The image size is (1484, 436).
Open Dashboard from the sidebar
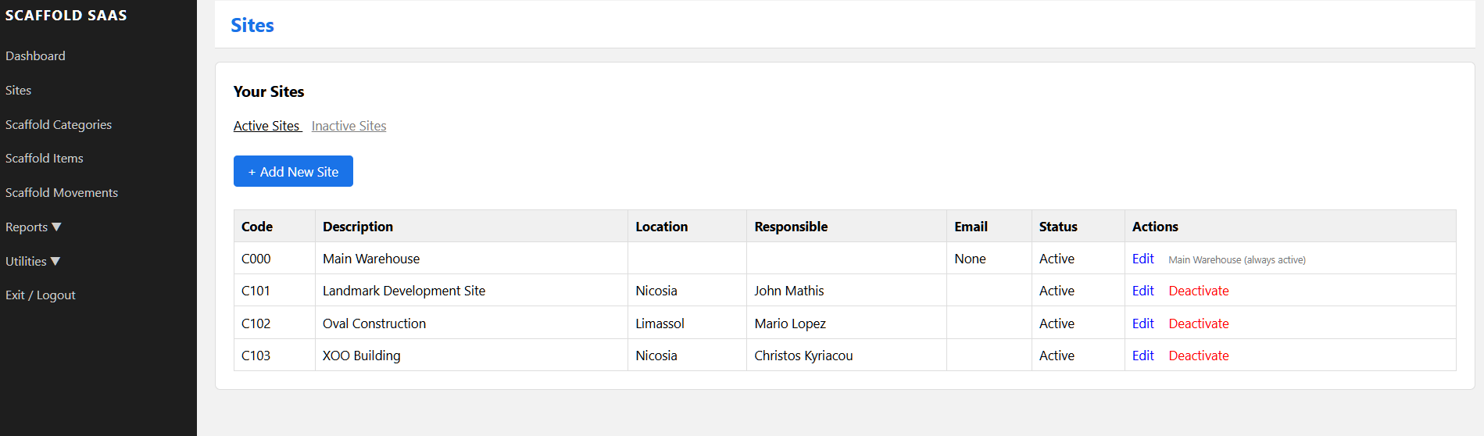(x=35, y=55)
